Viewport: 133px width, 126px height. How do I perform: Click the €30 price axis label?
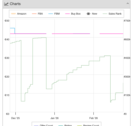click(x=7, y=58)
